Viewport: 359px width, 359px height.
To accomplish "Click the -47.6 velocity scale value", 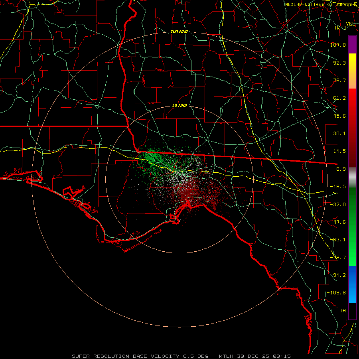I will (338, 222).
